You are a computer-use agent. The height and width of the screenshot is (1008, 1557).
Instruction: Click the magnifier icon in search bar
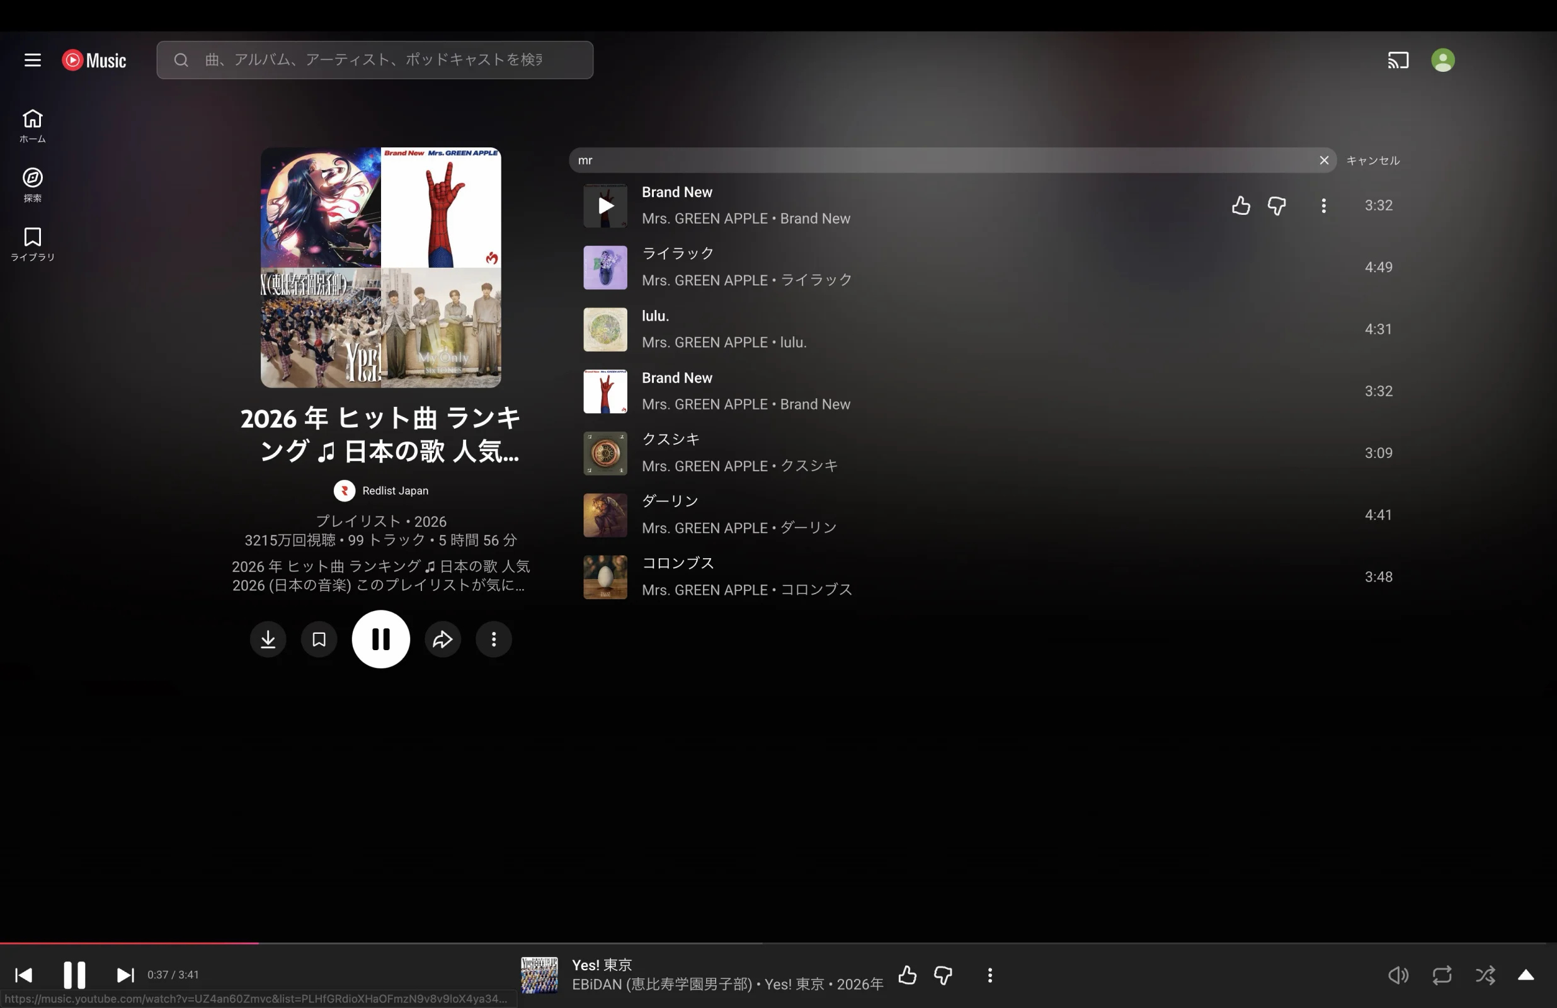coord(181,60)
